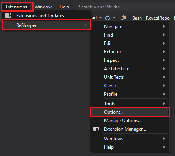Screen dimensions: 175x156
Task: Open the Unit Tests submenu
Action: coord(130,77)
